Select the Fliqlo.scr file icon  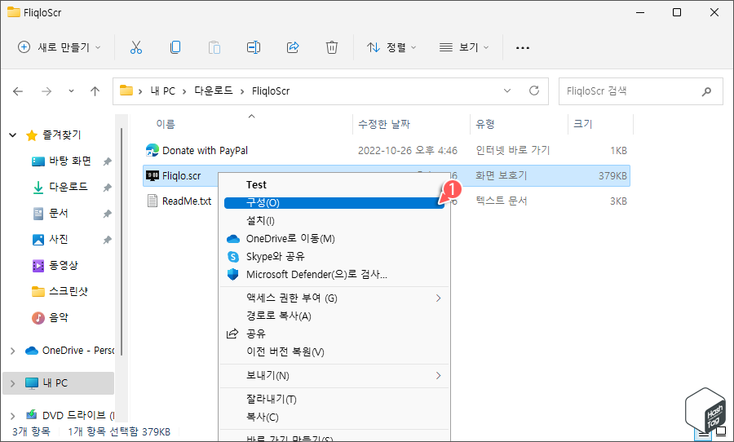tap(153, 175)
